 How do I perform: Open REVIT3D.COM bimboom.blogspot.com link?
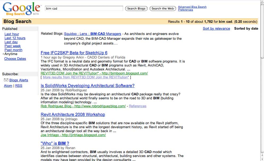tap(94, 73)
